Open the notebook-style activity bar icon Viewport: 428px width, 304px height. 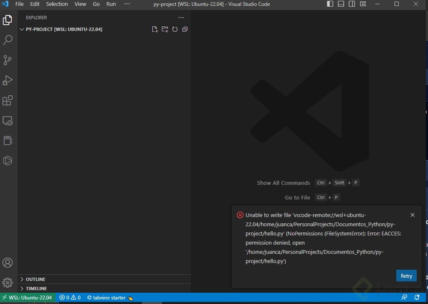8,141
